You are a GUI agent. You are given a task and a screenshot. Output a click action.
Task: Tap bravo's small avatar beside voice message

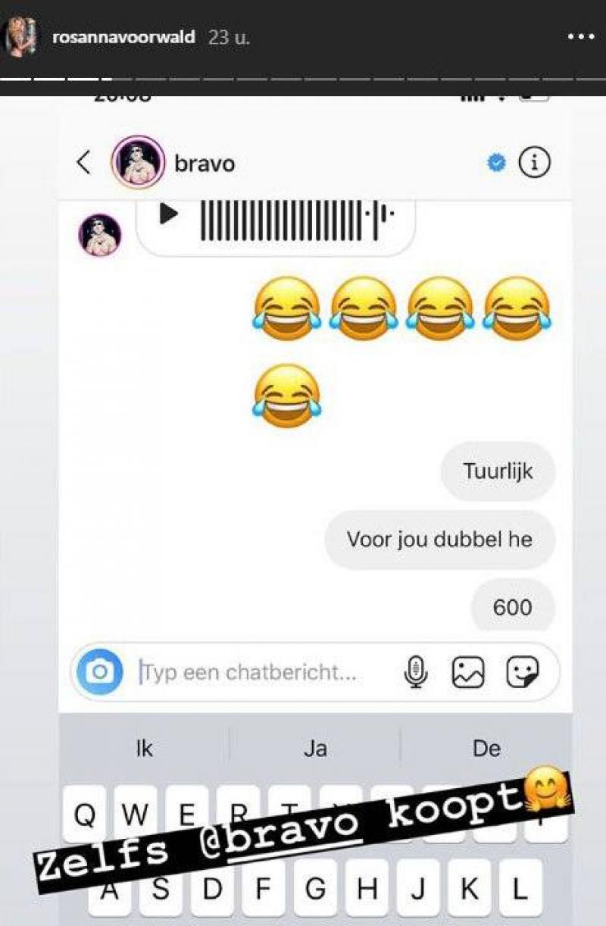[x=100, y=234]
